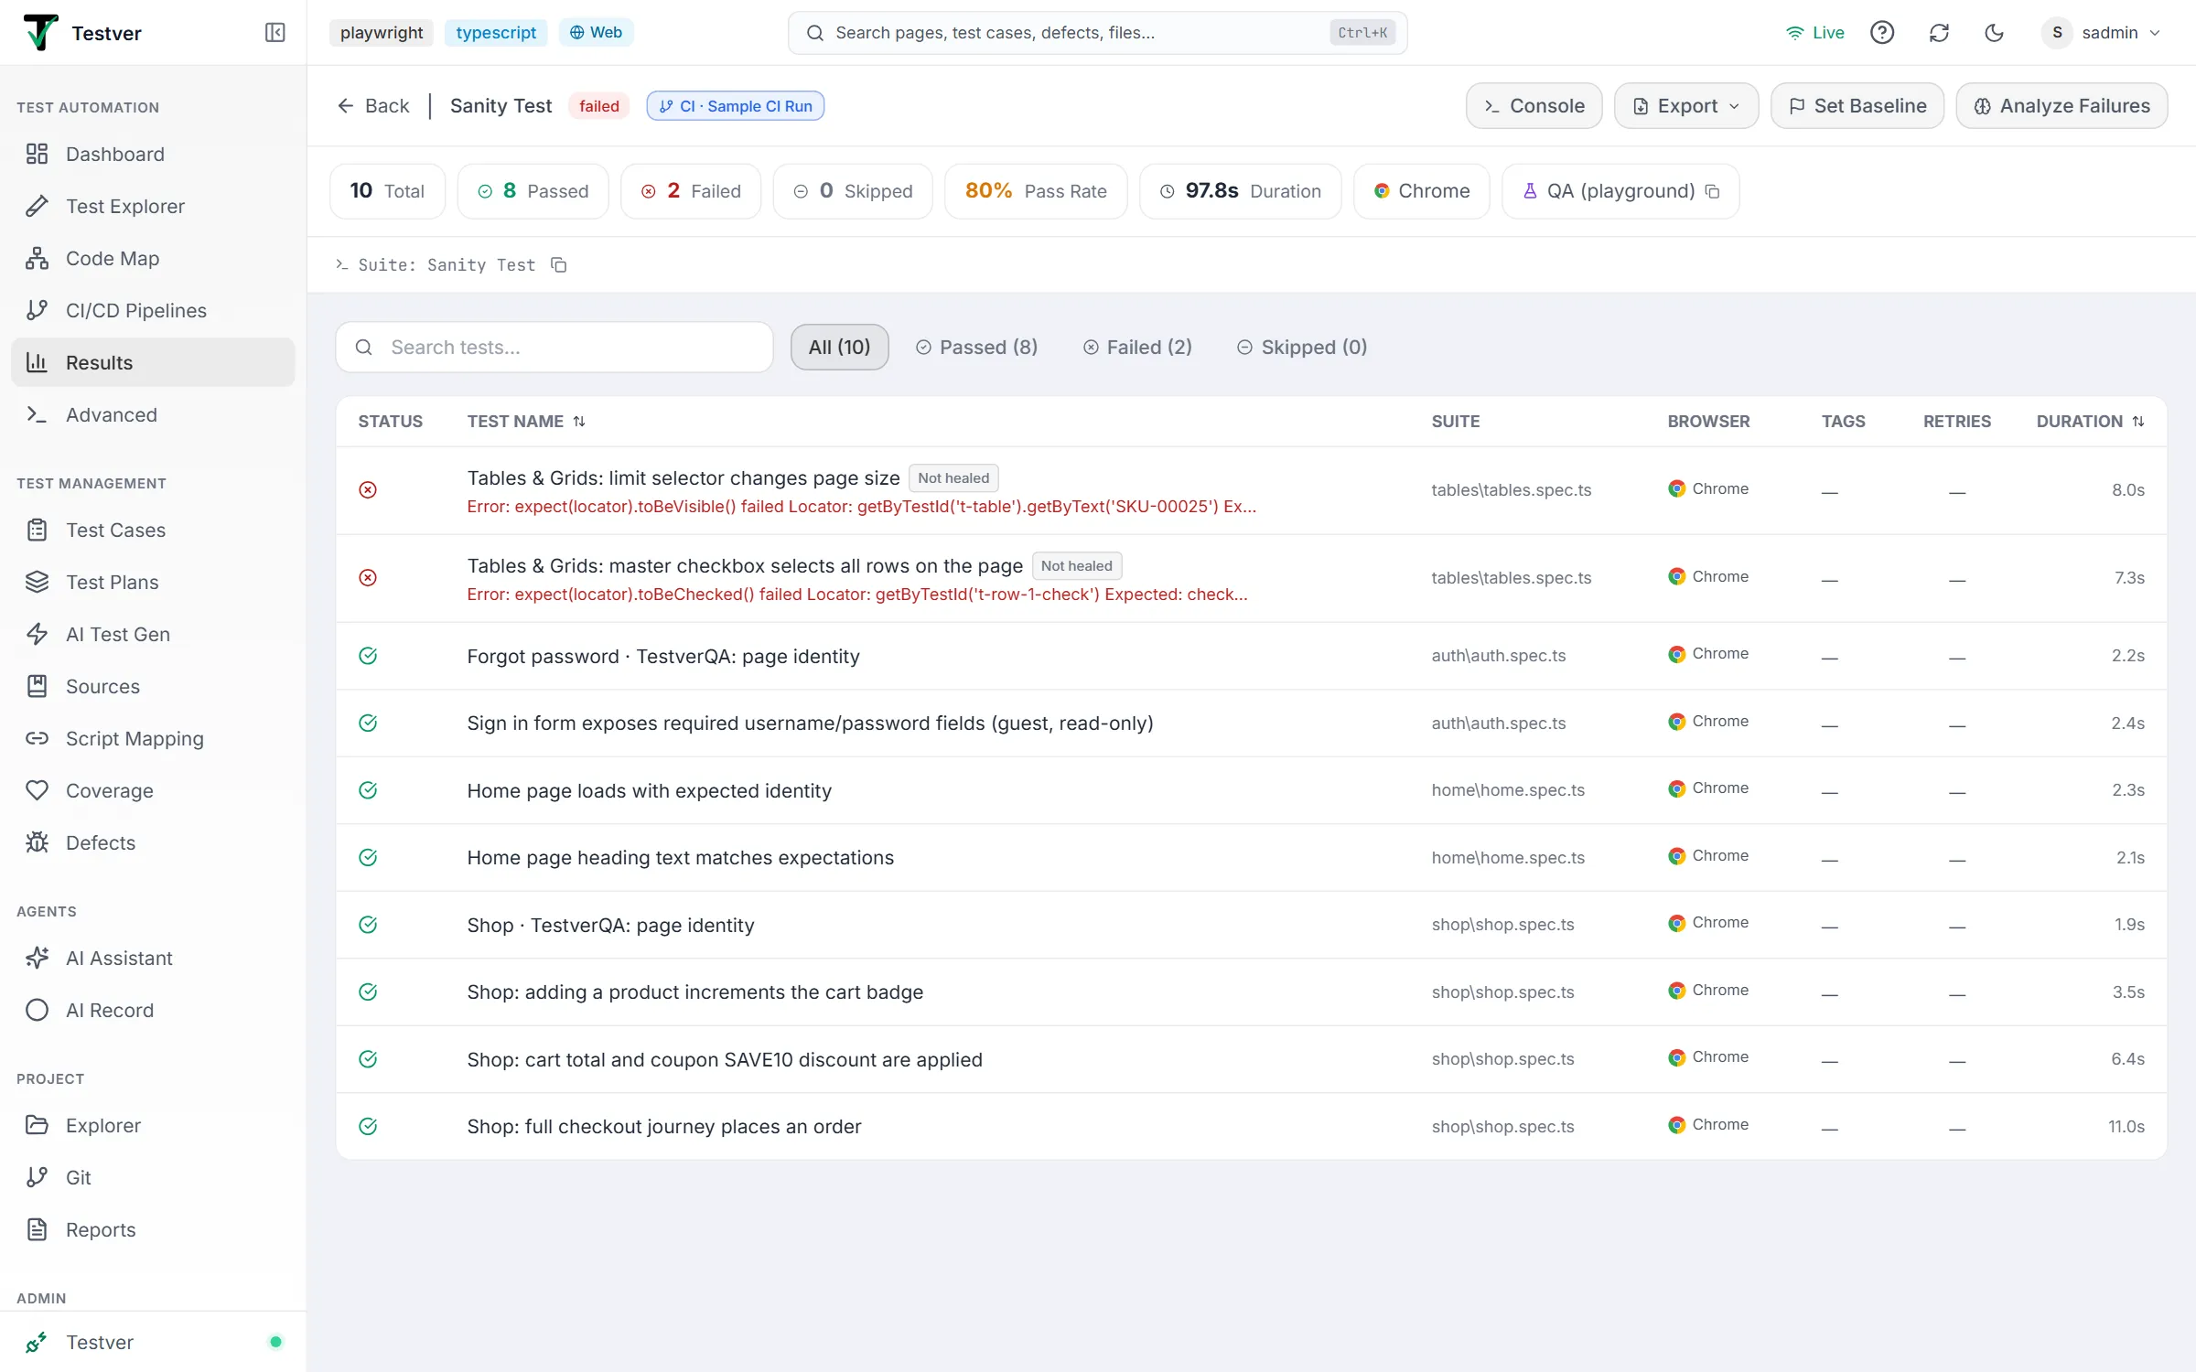Select the All (10) filter tab
Image resolution: width=2196 pixels, height=1372 pixels.
tap(839, 348)
